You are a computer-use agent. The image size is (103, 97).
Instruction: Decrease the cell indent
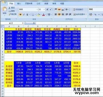[x=67, y=14]
